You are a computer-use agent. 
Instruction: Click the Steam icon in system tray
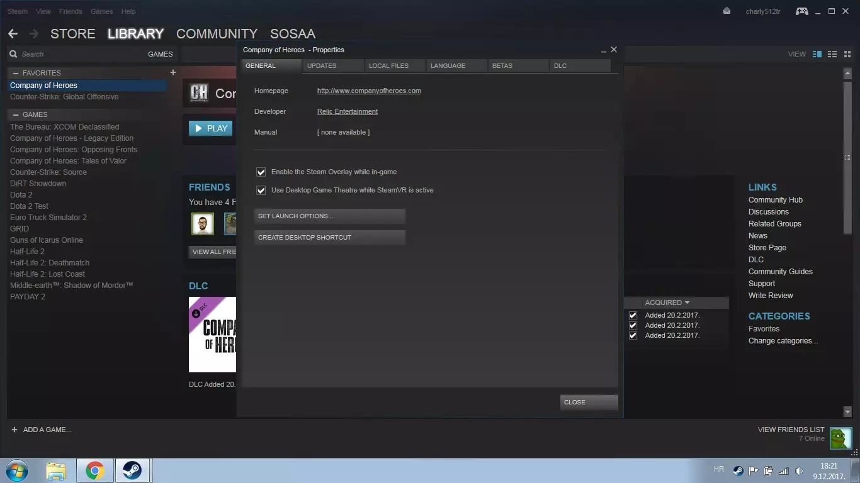click(738, 470)
